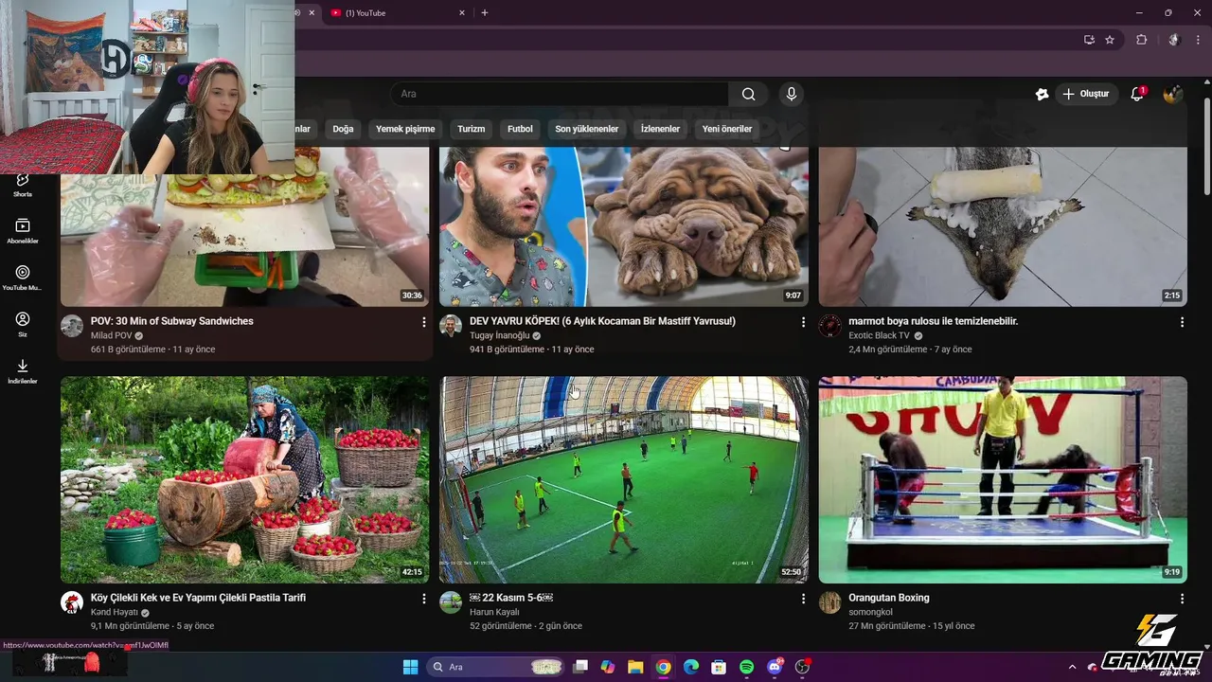1212x682 pixels.
Task: Click the Oluştur create button
Action: coord(1086,94)
